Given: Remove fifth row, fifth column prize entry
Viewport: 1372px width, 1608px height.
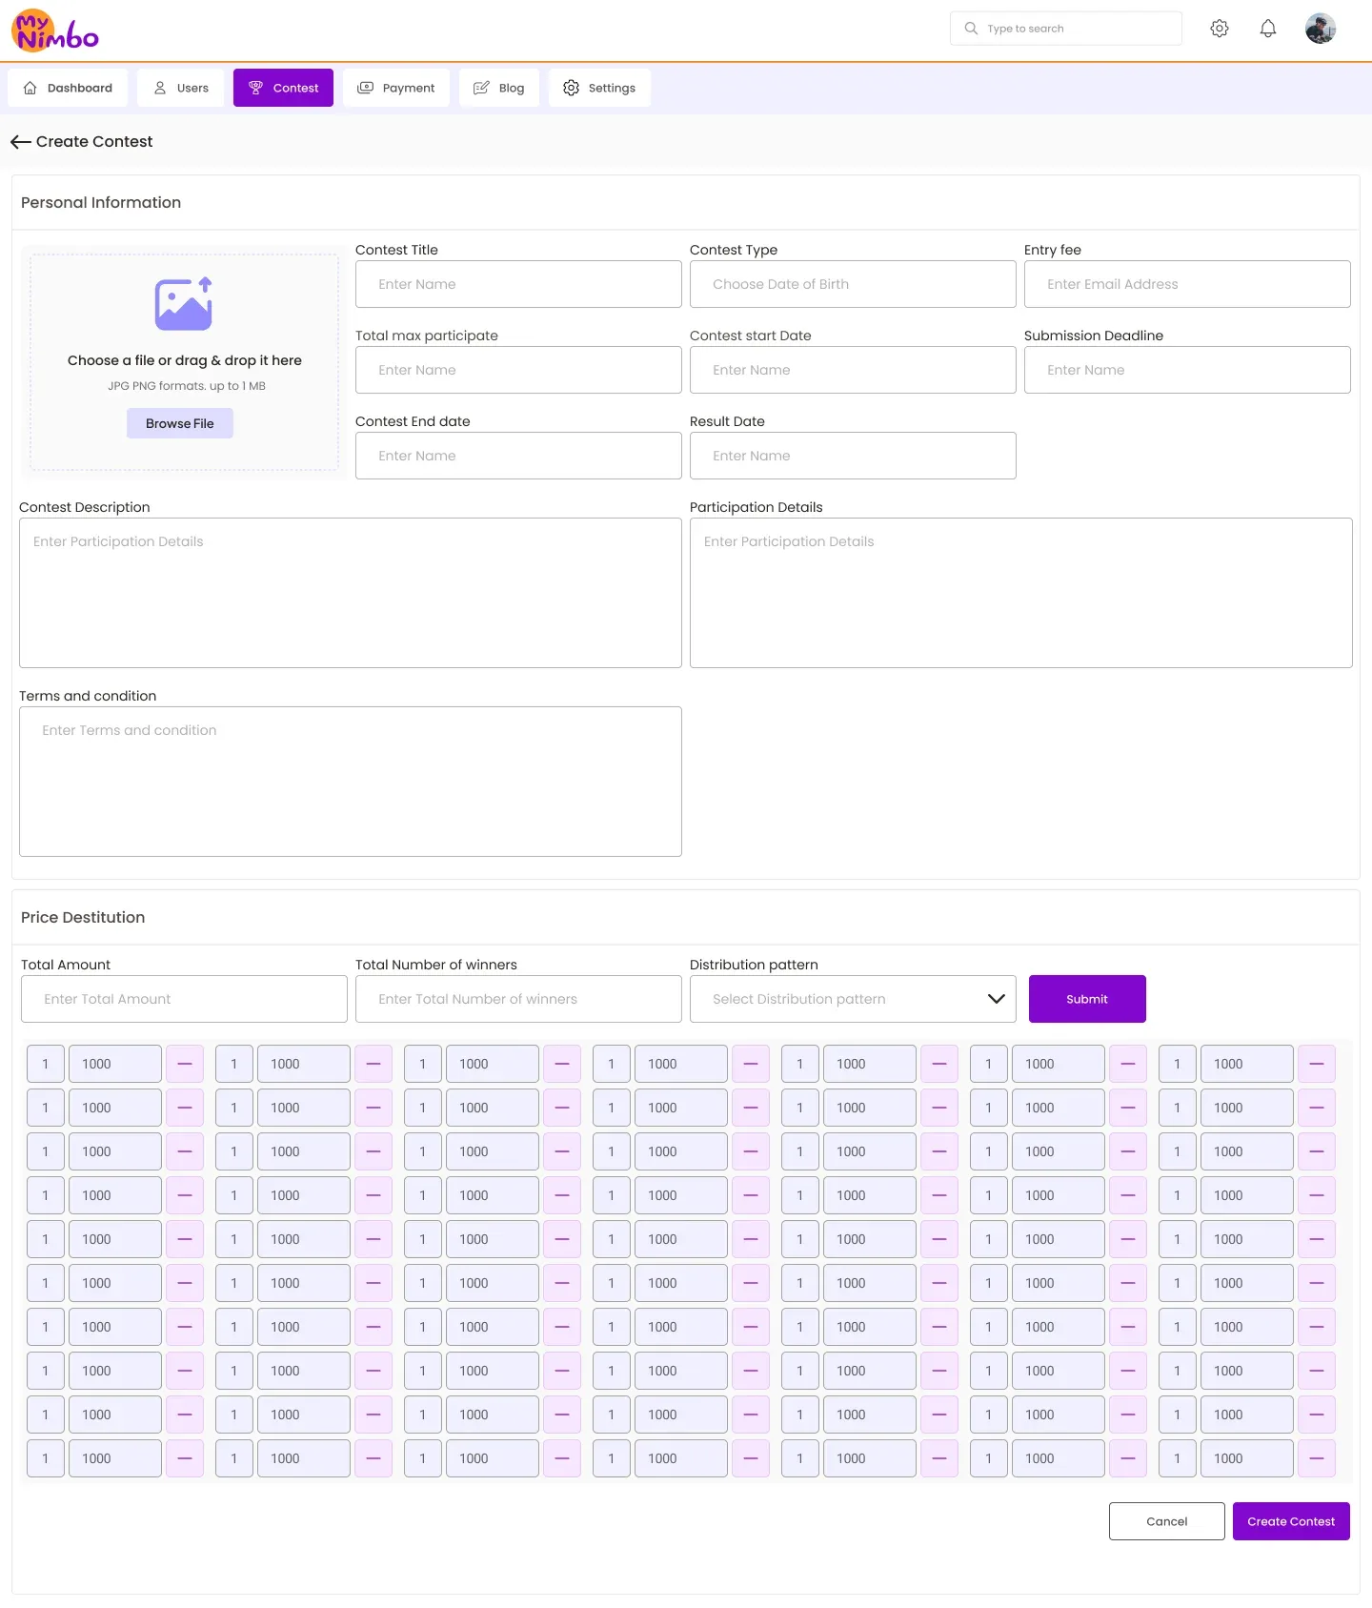Looking at the screenshot, I should pos(939,1239).
